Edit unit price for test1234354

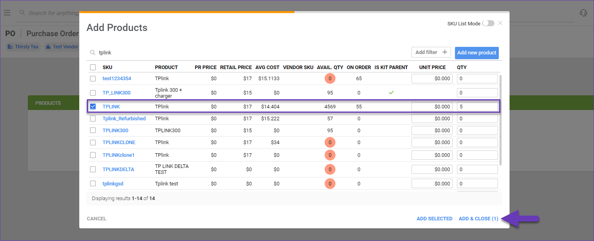(x=432, y=79)
